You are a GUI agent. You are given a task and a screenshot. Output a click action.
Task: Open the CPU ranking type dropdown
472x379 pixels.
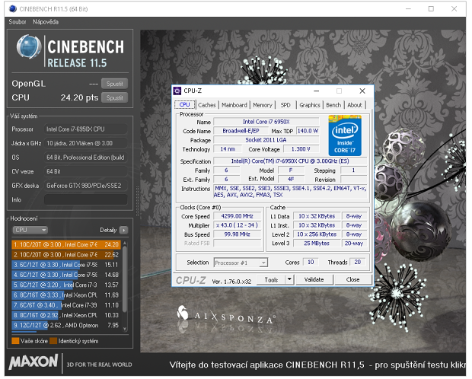[30, 230]
